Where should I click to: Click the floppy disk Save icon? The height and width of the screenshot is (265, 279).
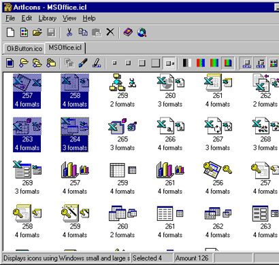pos(51,32)
